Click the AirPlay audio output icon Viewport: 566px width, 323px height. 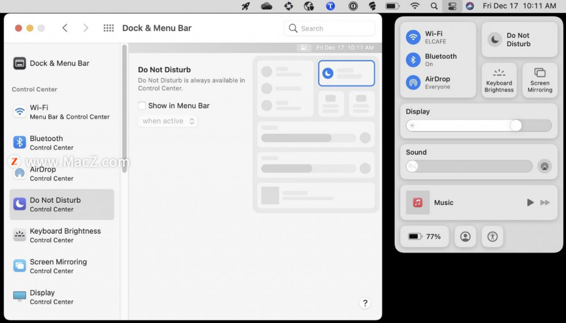(x=544, y=166)
